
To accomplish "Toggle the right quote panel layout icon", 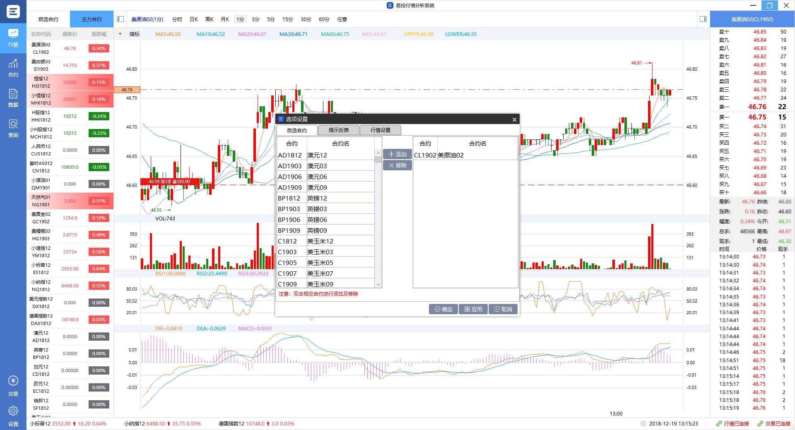I will coord(703,19).
